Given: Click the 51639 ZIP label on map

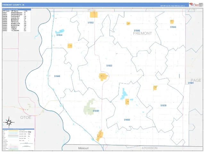Looking at the screenshot, I should pos(163,105).
